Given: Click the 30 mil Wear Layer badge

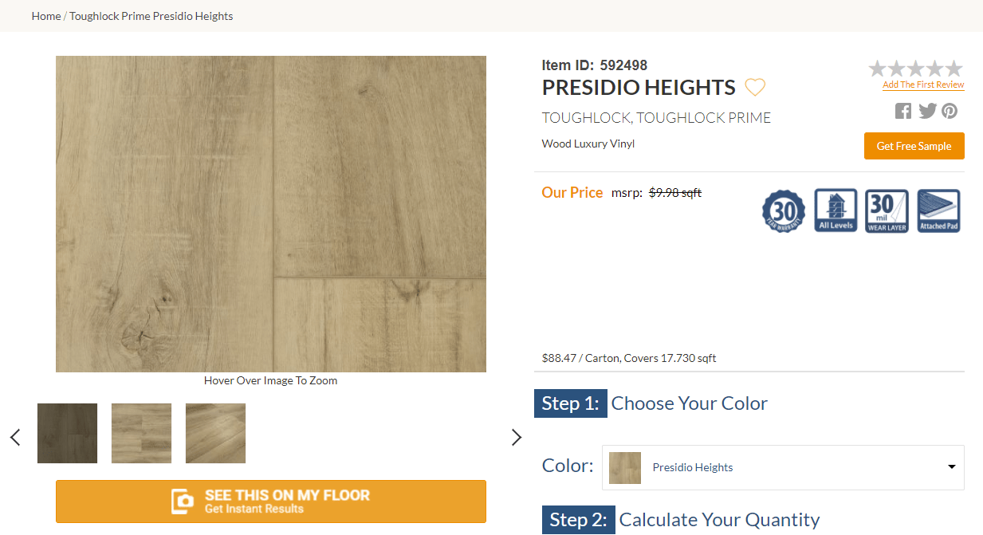Looking at the screenshot, I should point(887,210).
